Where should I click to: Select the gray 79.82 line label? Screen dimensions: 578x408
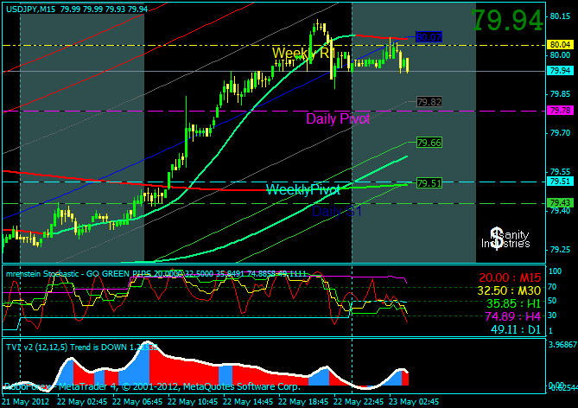pos(429,102)
